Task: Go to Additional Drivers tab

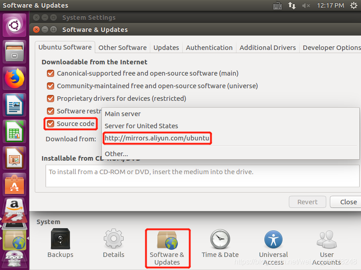Action: [268, 48]
